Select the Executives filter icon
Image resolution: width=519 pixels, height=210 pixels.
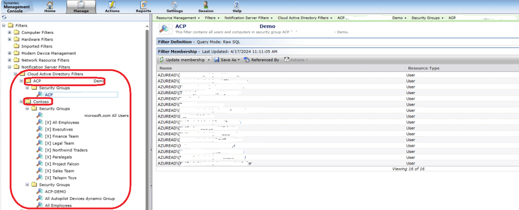(40, 129)
